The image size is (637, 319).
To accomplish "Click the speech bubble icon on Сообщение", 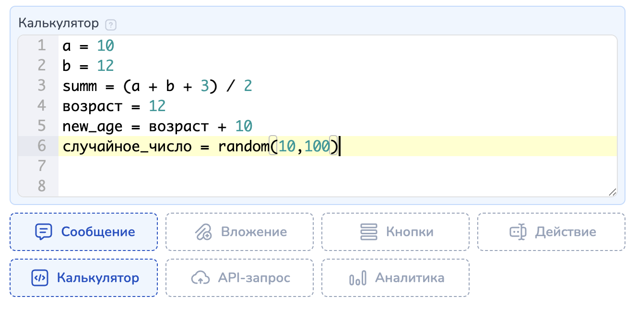I will click(x=43, y=232).
